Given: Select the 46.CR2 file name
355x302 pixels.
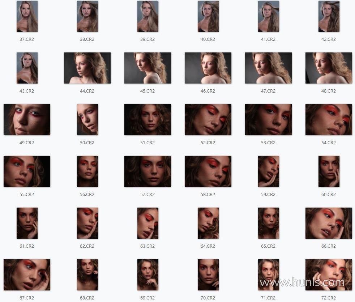Looking at the screenshot, I should pyautogui.click(x=208, y=91).
